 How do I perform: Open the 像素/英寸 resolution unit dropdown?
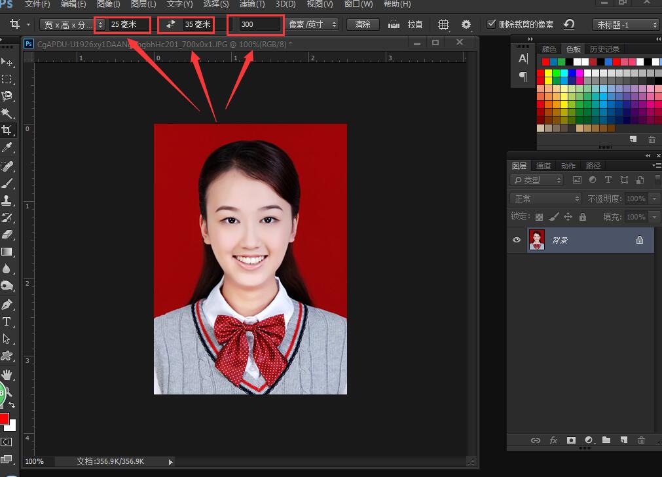[x=313, y=25]
